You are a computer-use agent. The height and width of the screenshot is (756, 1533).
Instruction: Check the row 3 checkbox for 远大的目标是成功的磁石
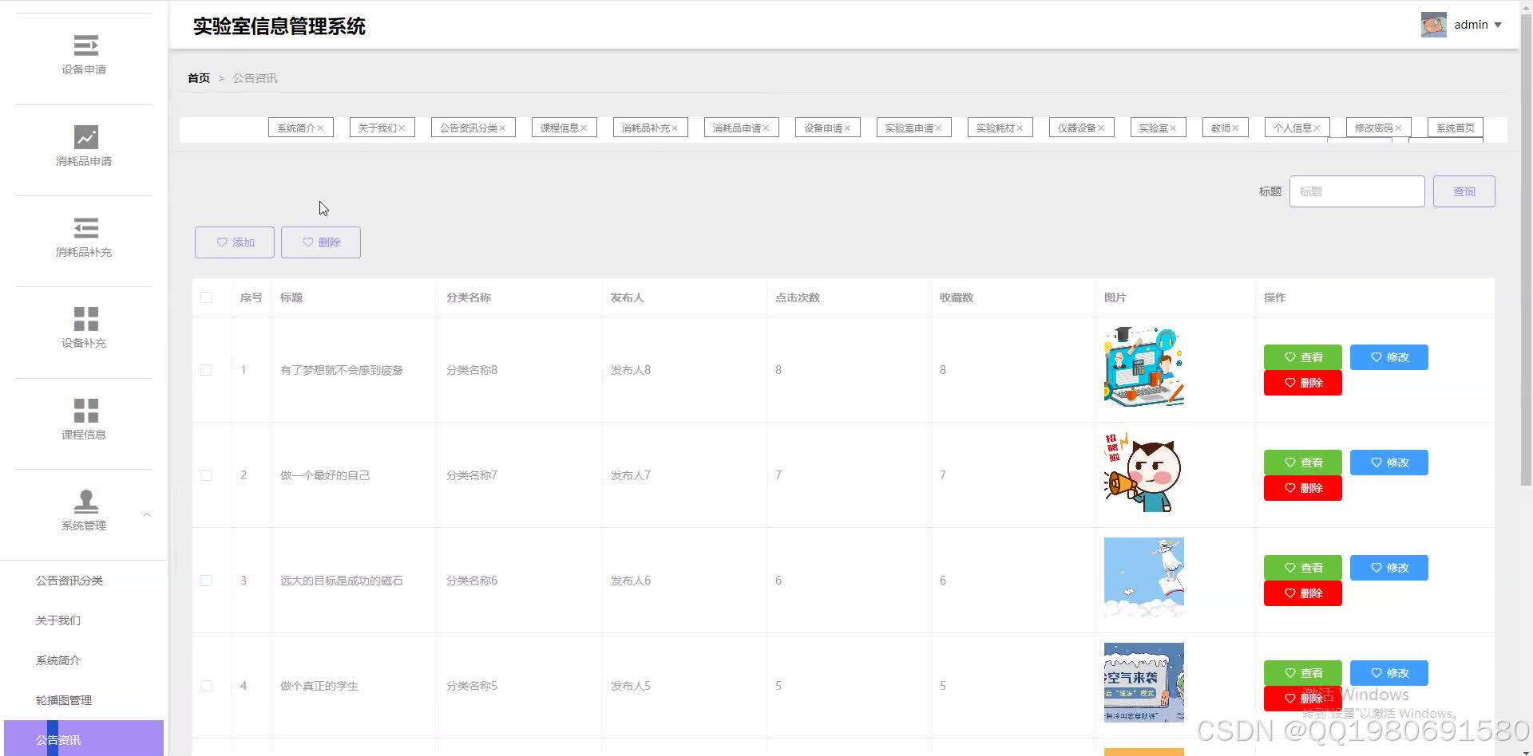pyautogui.click(x=206, y=581)
